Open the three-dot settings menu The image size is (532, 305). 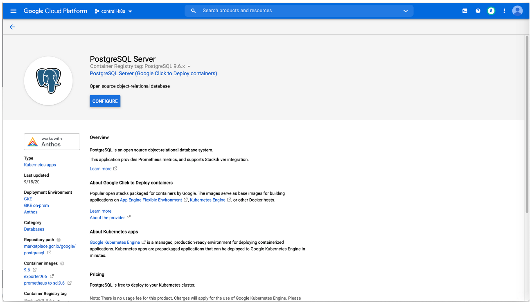(x=504, y=11)
